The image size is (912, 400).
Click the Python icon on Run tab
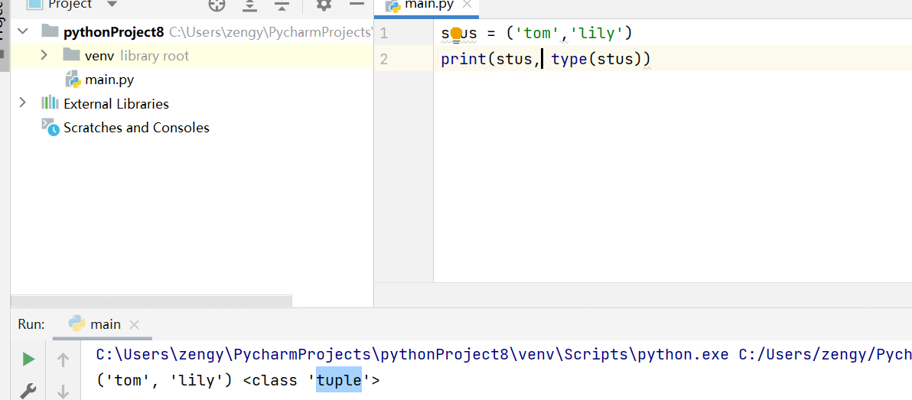[77, 324]
